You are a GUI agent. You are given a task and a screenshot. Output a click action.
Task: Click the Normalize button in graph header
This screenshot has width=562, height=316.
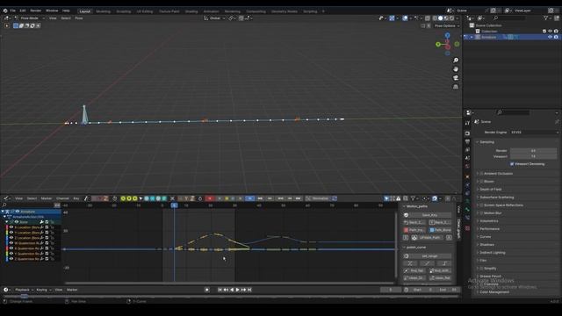(318, 198)
